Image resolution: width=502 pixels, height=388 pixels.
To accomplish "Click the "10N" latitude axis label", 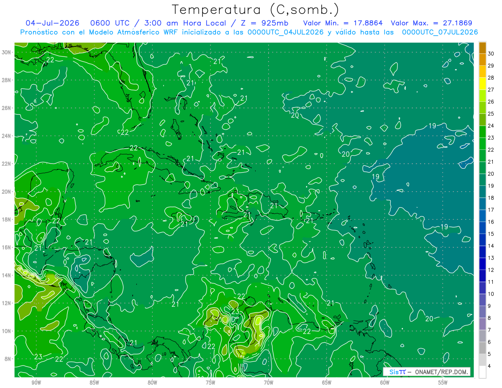I will pyautogui.click(x=6, y=331).
